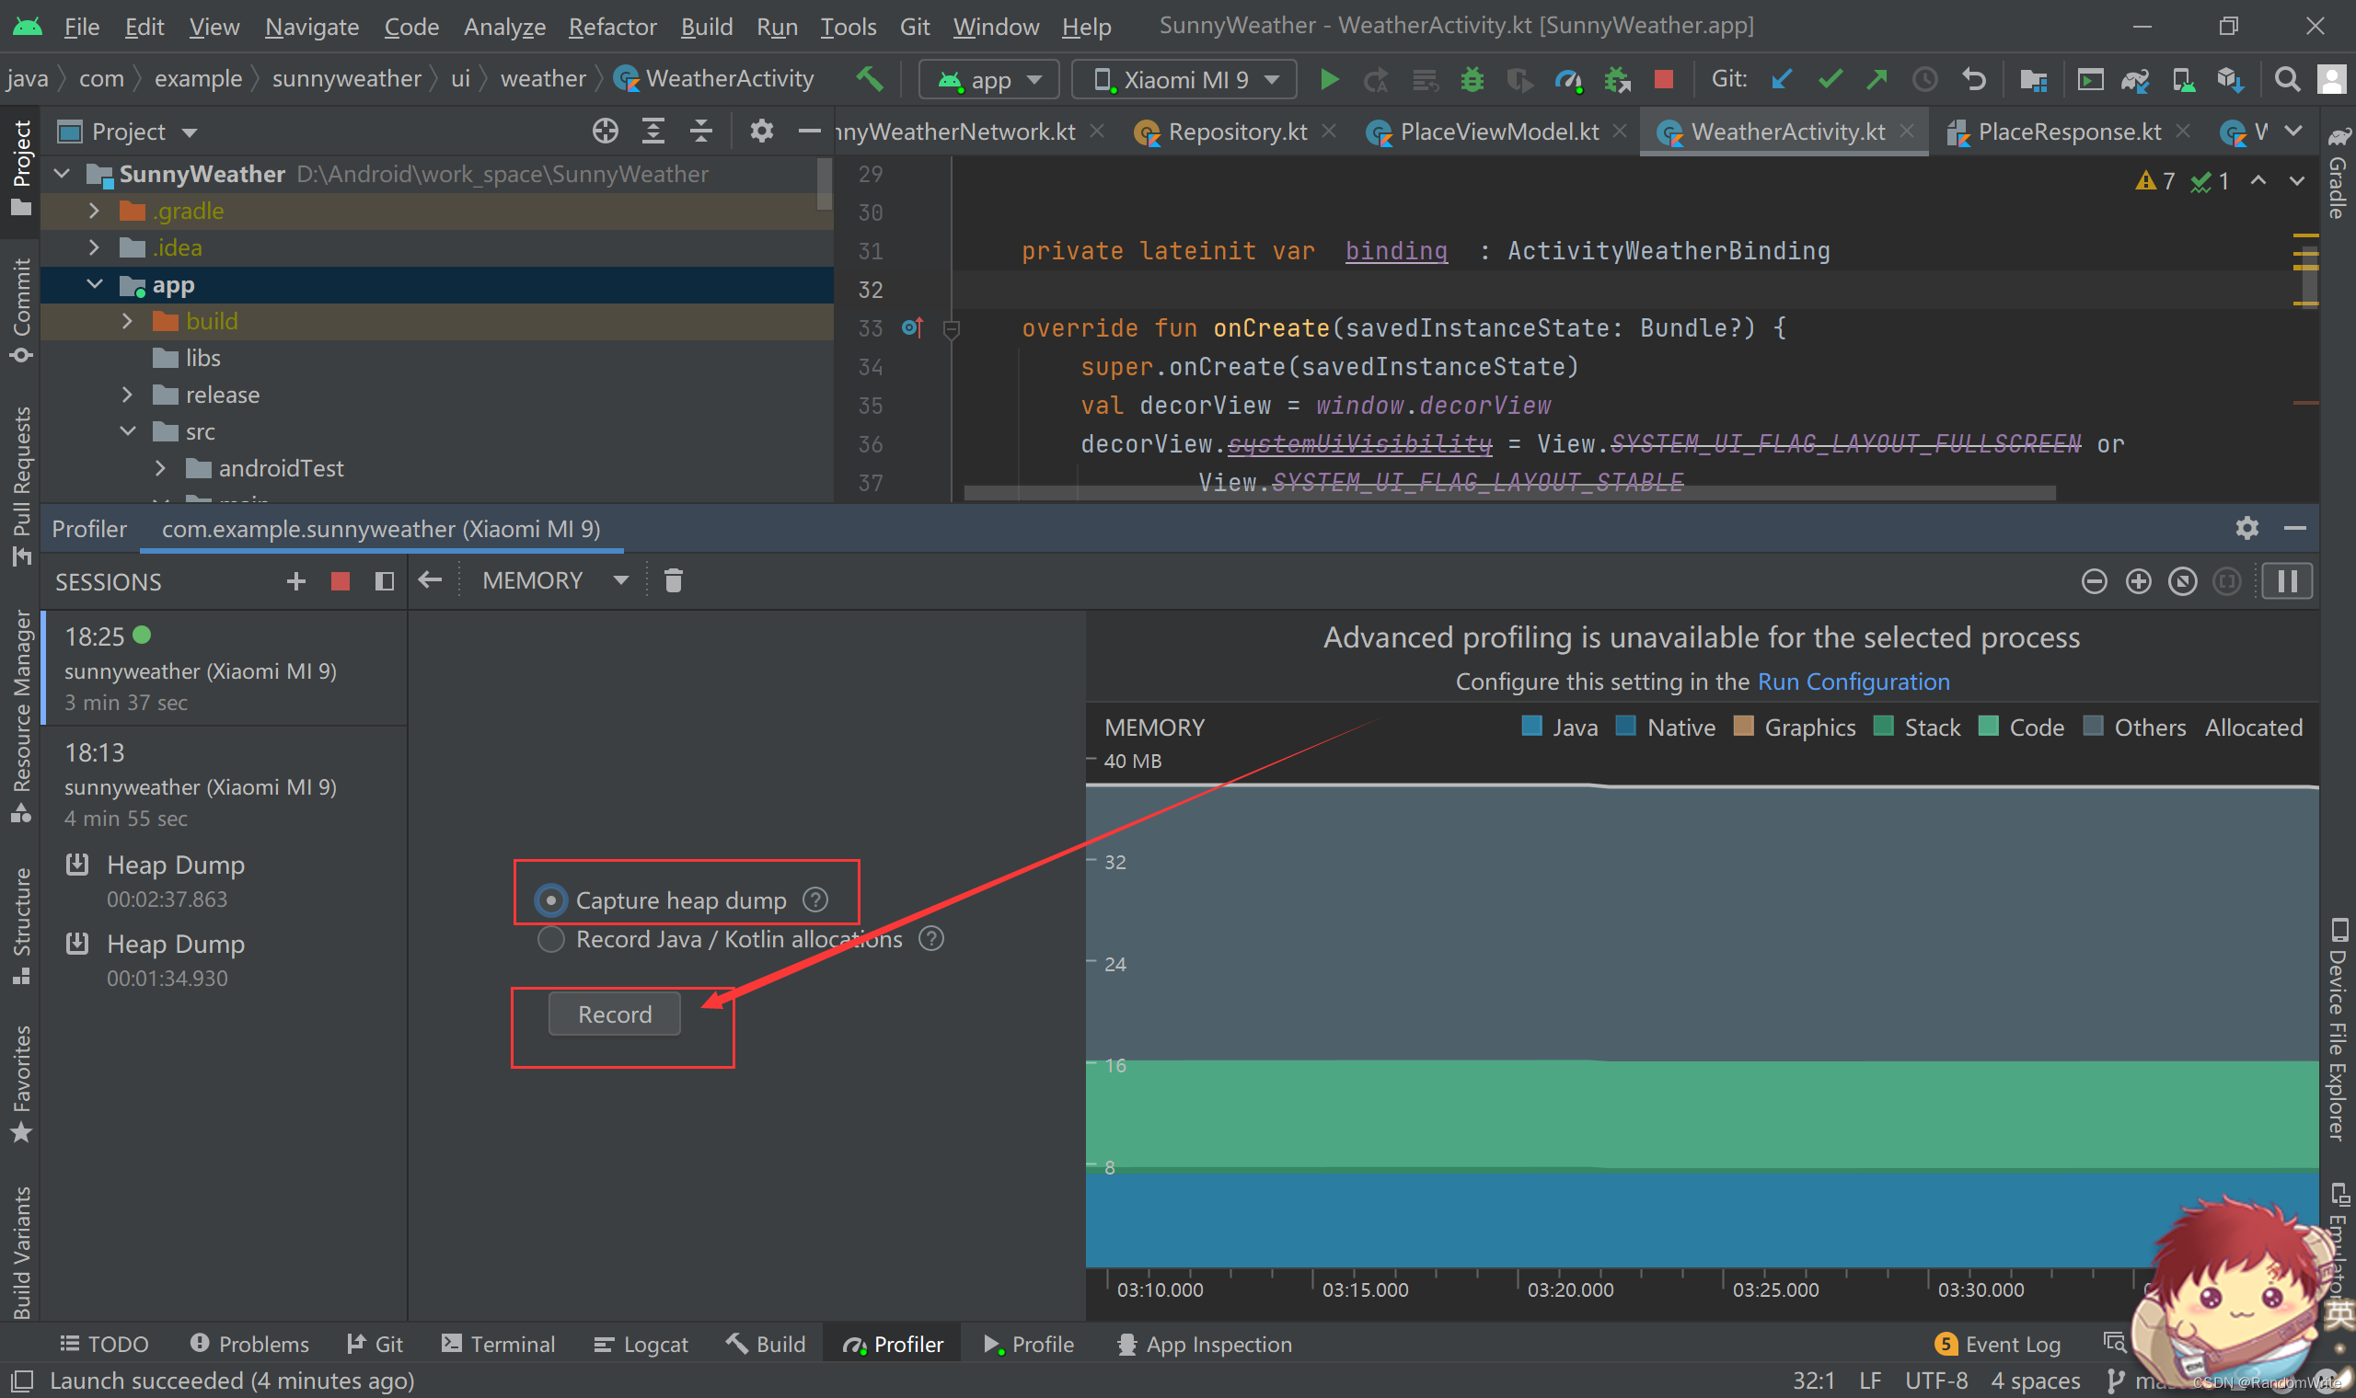Force garbage collection with trash icon
2356x1398 pixels.
click(x=673, y=581)
